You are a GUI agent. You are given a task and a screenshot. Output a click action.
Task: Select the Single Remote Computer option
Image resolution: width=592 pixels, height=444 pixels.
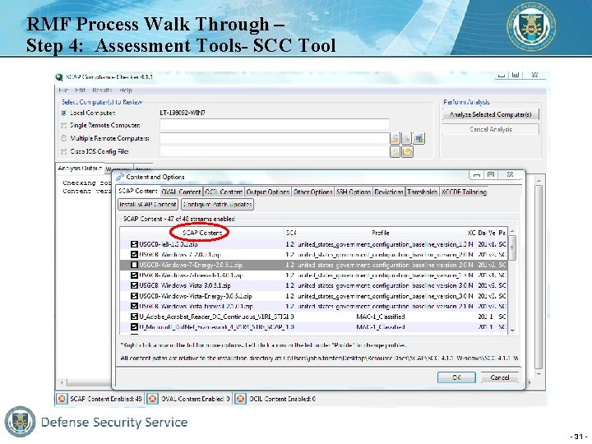(x=64, y=125)
